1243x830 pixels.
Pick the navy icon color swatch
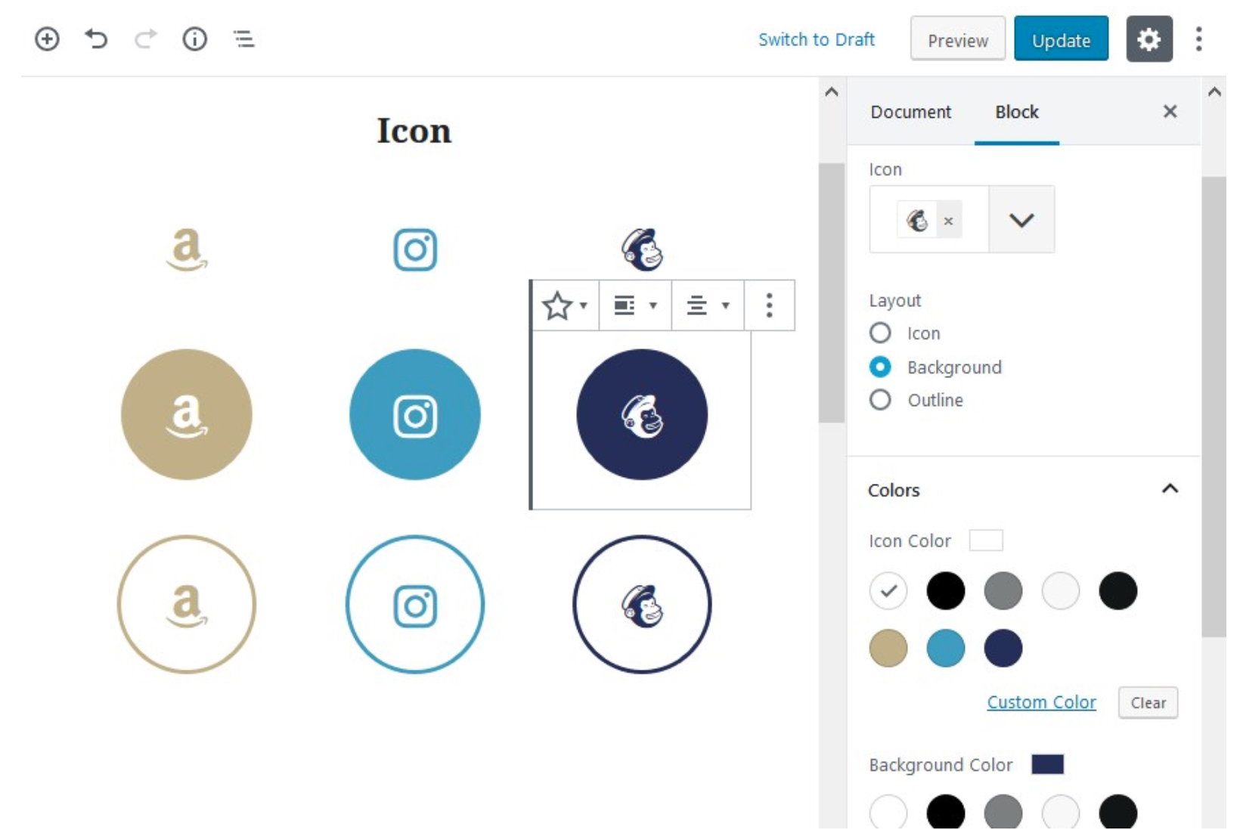(x=1003, y=648)
